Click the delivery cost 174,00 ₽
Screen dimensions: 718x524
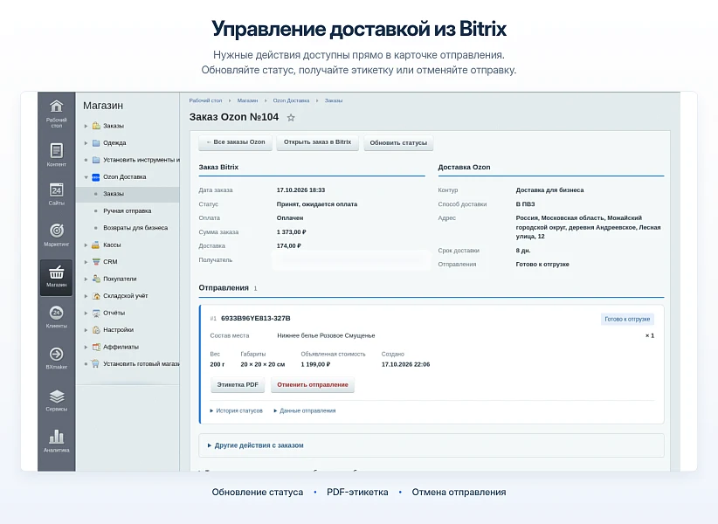[x=288, y=245]
